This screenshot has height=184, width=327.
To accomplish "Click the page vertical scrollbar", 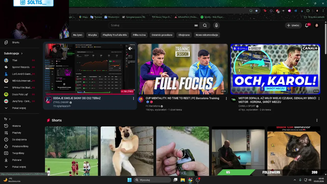I will 325,38.
